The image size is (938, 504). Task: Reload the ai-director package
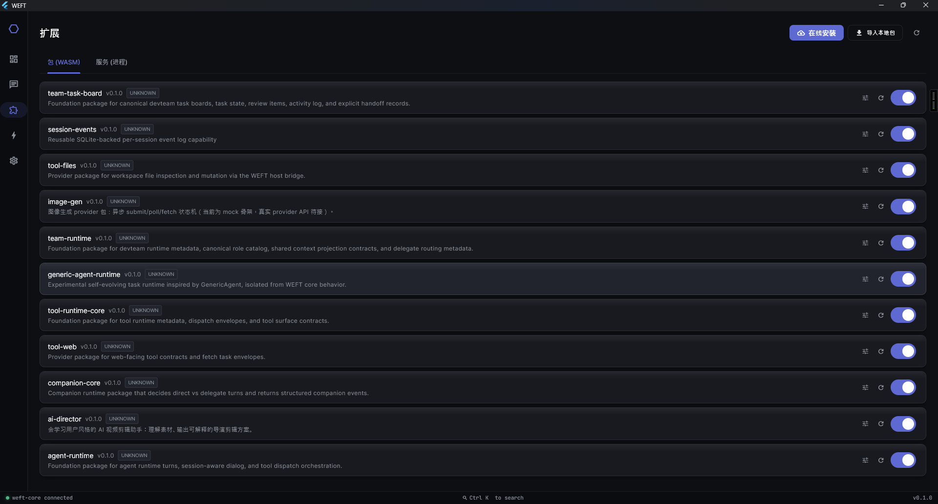881,424
